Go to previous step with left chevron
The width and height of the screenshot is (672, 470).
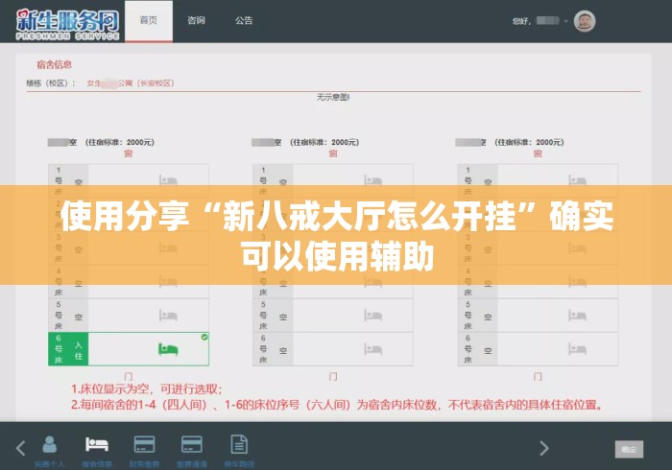click(20, 448)
